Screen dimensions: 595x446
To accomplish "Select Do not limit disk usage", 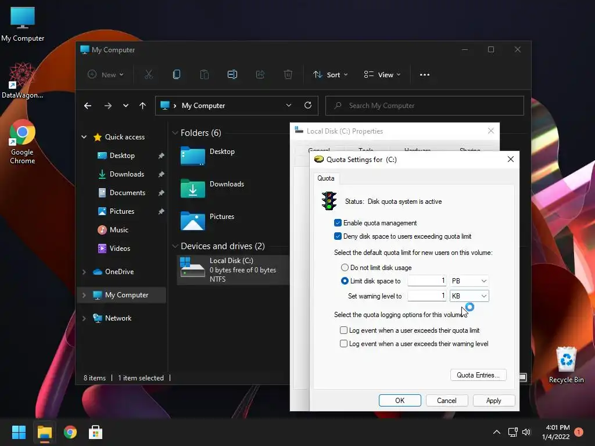I will pyautogui.click(x=345, y=268).
